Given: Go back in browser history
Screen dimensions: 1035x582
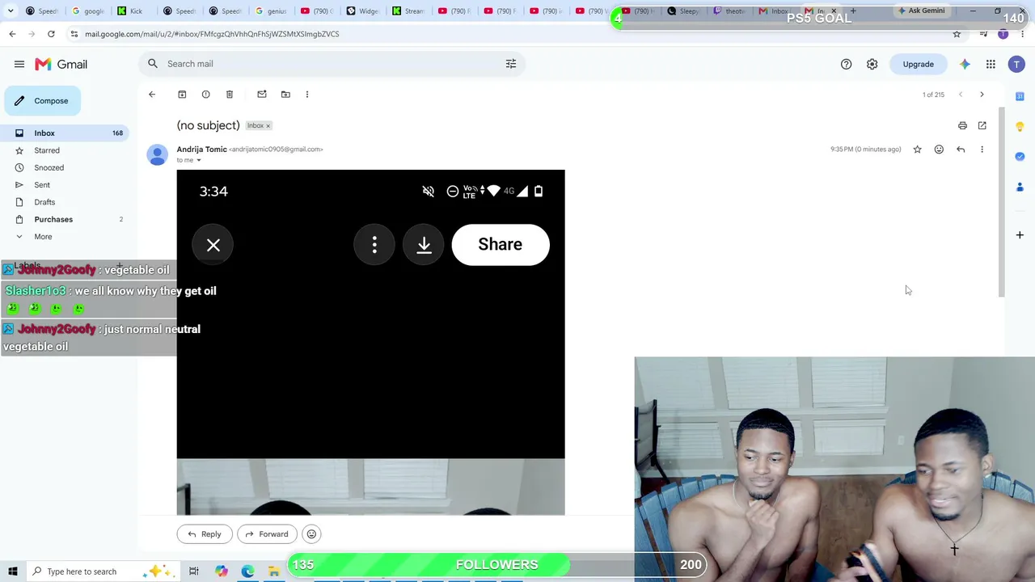Looking at the screenshot, I should coord(12,34).
